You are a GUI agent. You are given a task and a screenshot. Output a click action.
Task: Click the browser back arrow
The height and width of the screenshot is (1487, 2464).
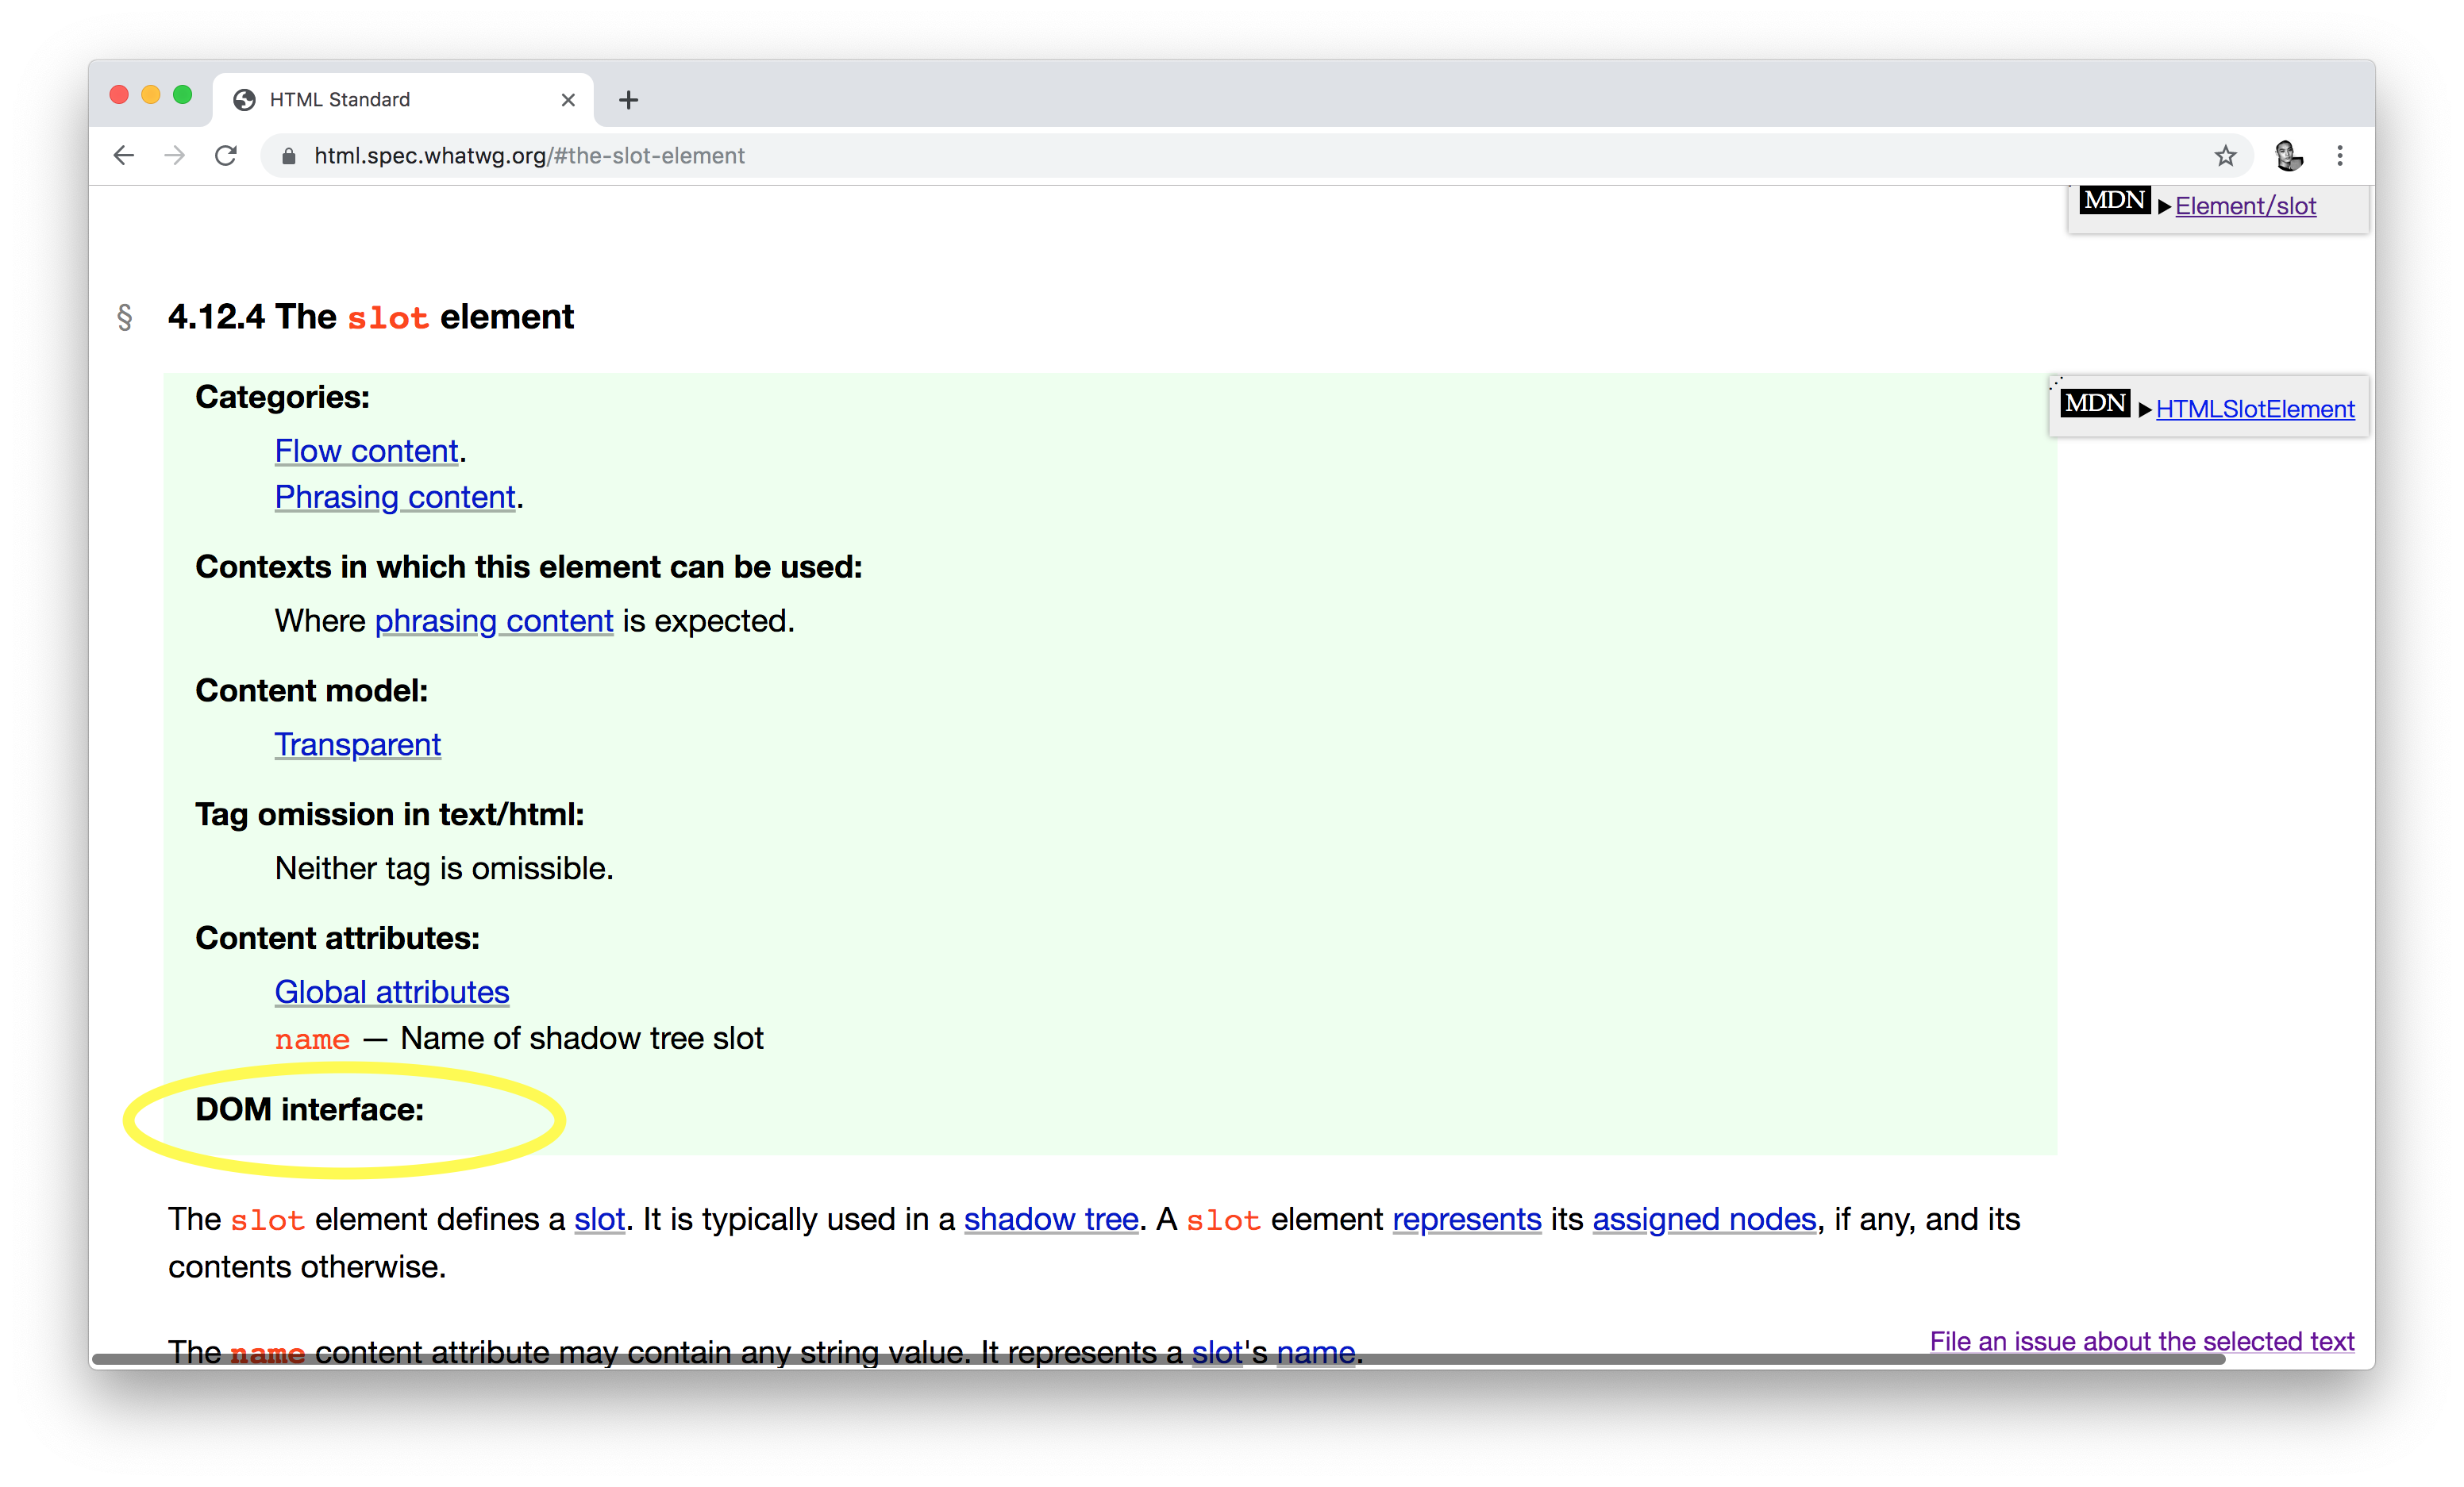(124, 156)
